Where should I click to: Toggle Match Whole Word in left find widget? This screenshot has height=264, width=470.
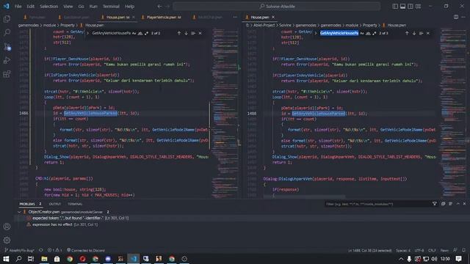[140, 33]
